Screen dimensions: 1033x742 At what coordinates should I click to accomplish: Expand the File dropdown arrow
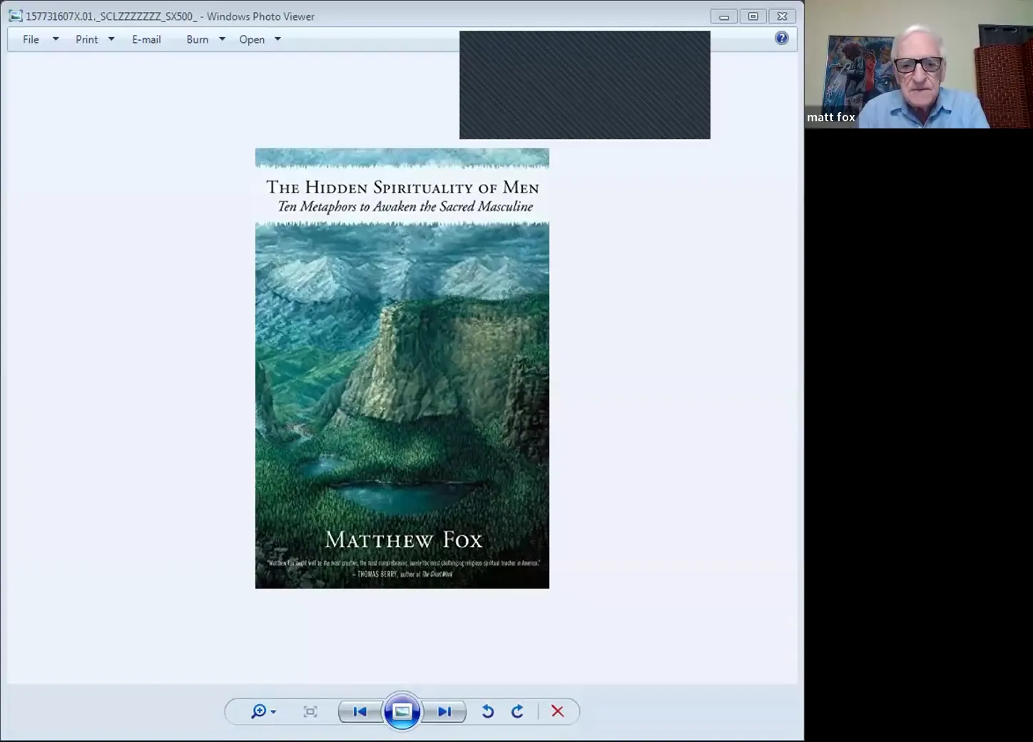[x=56, y=39]
